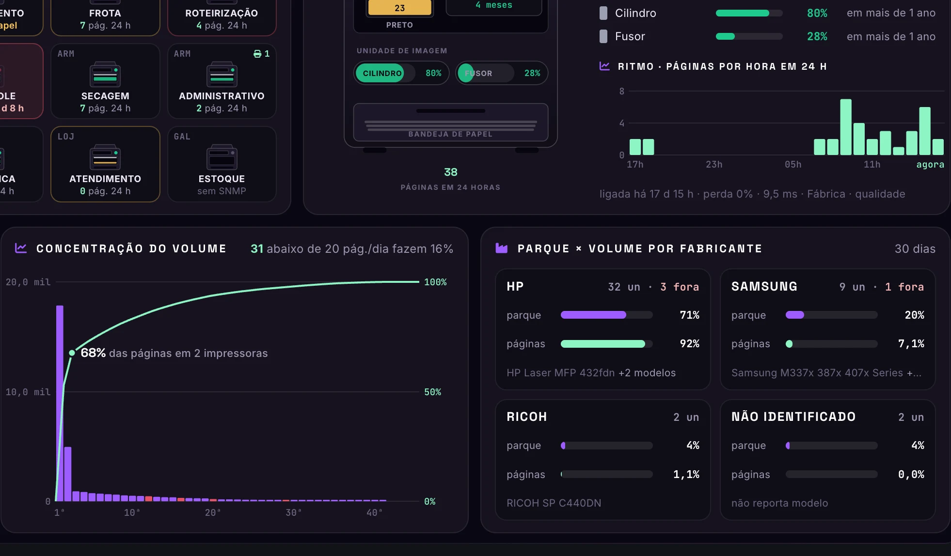Click the 'ligada há 17 d 15 h' status line
Viewport: 951px width, 556px height.
752,194
